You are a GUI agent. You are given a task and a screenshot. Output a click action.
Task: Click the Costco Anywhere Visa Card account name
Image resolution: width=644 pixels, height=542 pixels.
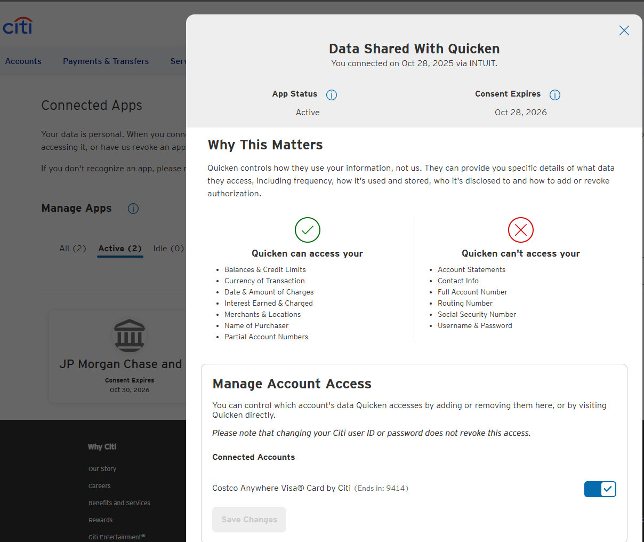[x=281, y=488]
